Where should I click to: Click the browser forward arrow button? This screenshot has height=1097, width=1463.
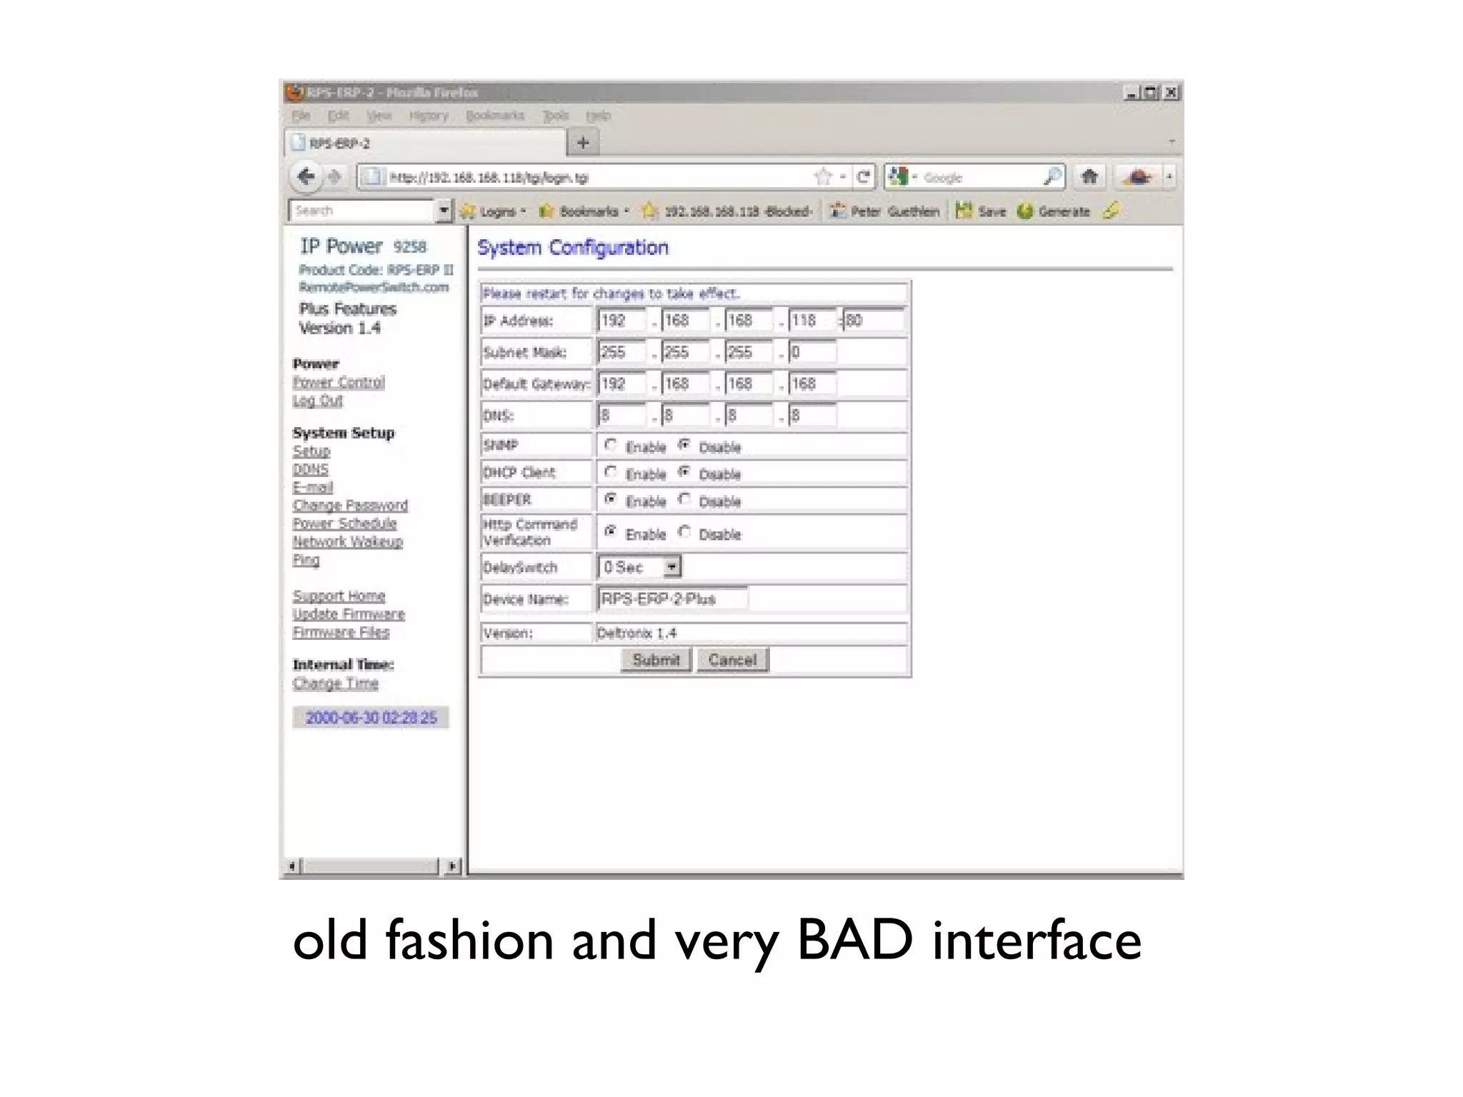pos(335,176)
